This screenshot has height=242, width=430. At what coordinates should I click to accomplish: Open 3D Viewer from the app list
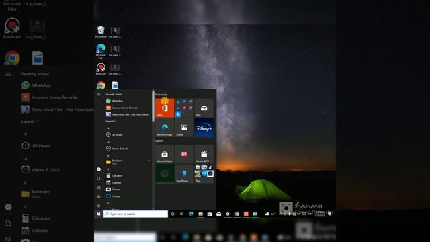[114, 134]
